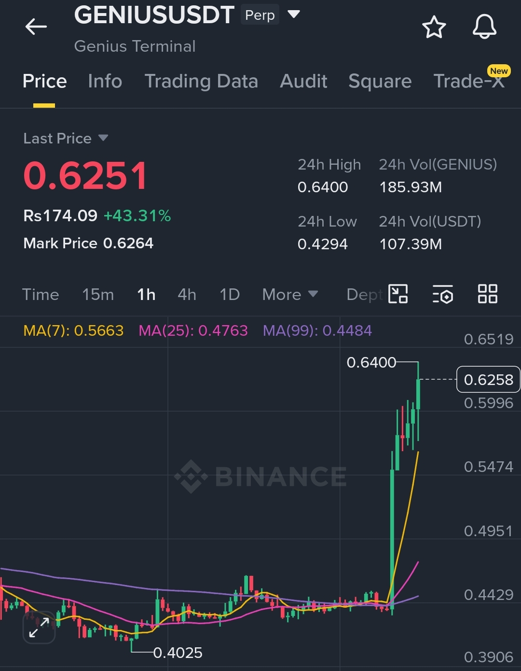Add GENIUSUSDT to favorites with star icon
This screenshot has height=671, width=521.
coord(434,27)
